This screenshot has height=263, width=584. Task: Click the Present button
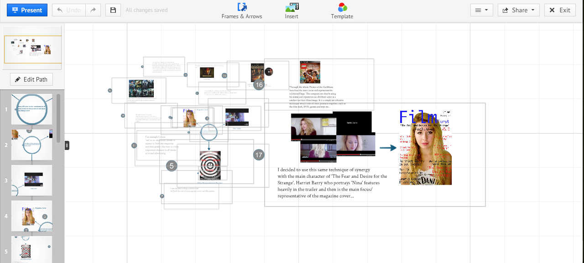click(27, 10)
